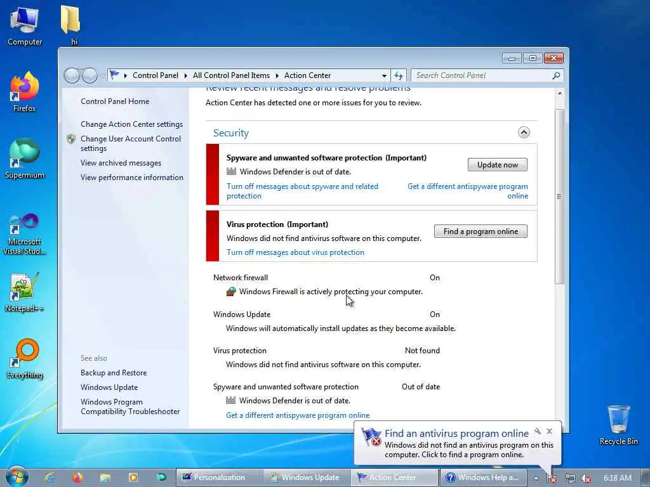Image resolution: width=650 pixels, height=487 pixels.
Task: Click 'Out of date' spyware status
Action: [421, 387]
